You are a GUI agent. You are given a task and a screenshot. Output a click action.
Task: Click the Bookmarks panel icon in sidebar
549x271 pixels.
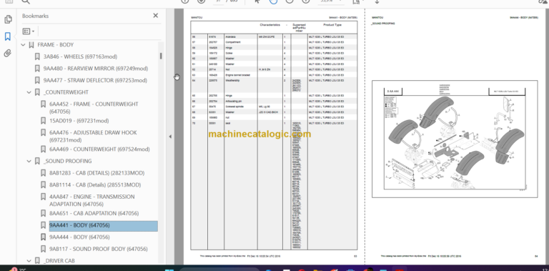[x=8, y=36]
